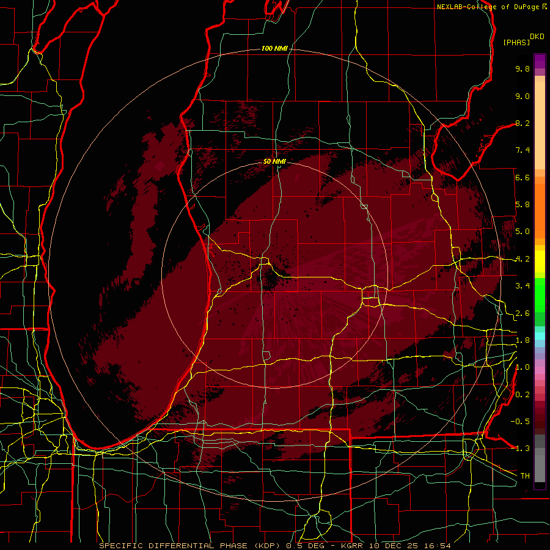The width and height of the screenshot is (550, 550).
Task: Click the 5.0 value on the color scale
Action: [x=522, y=232]
